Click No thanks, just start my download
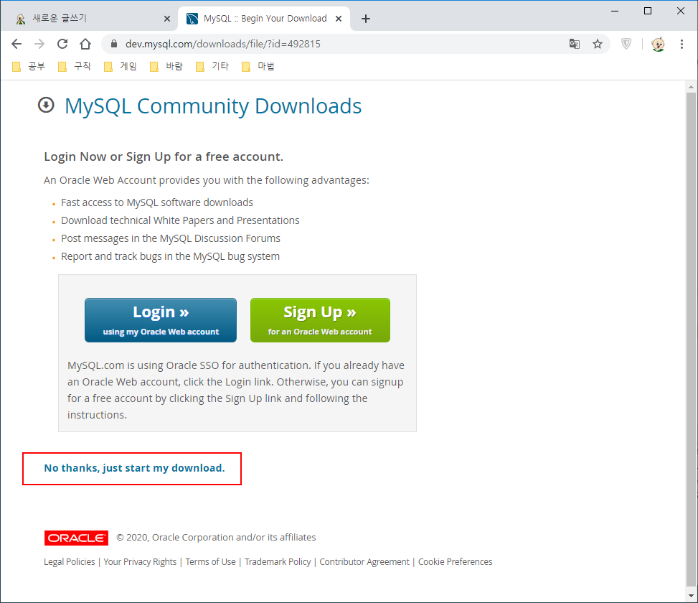 (134, 468)
